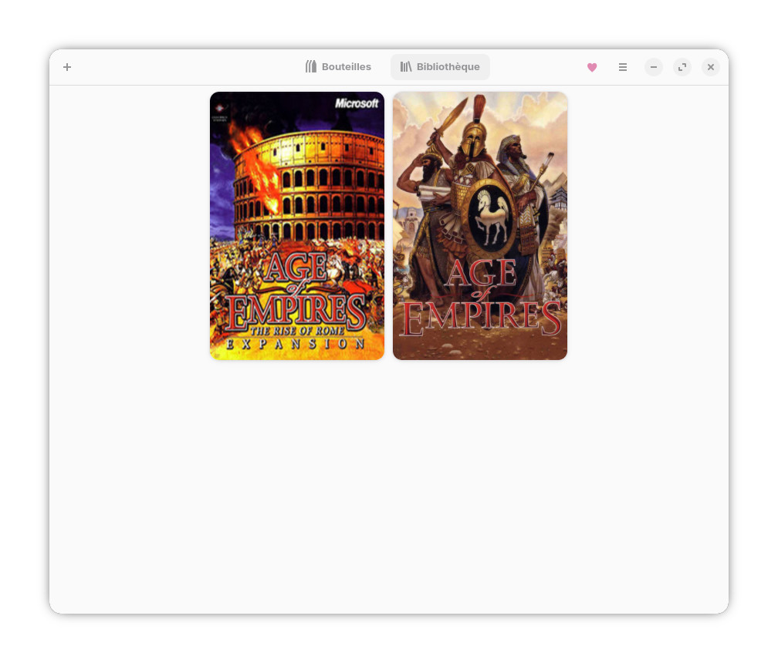Open the hamburger main menu

(623, 67)
